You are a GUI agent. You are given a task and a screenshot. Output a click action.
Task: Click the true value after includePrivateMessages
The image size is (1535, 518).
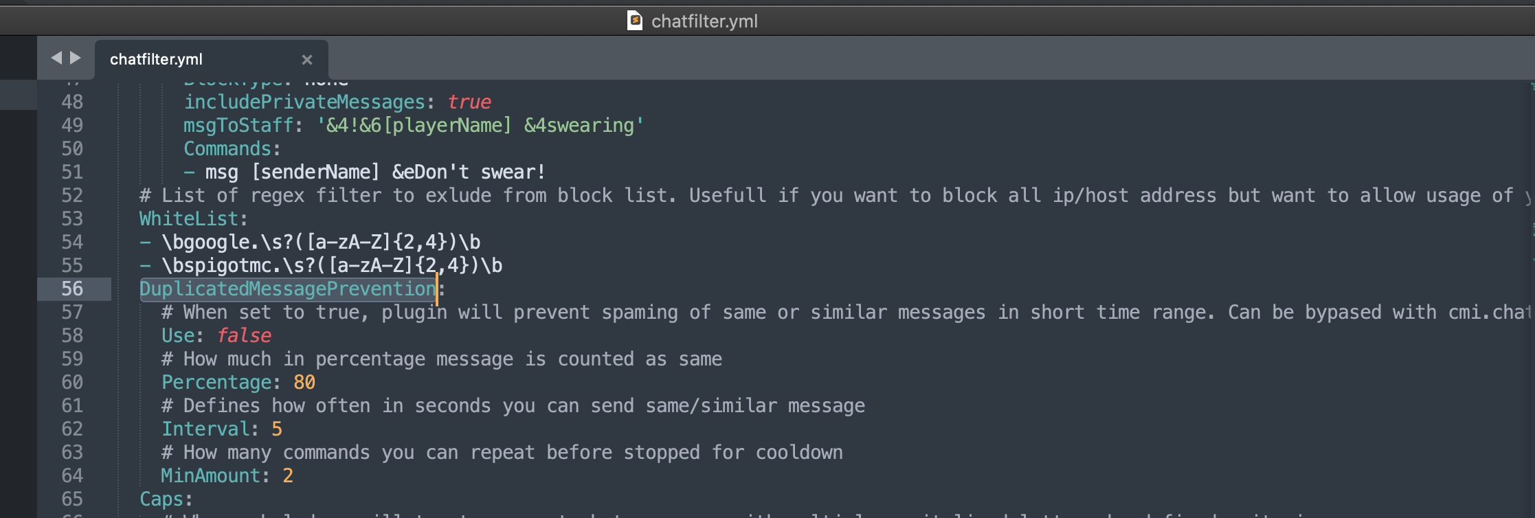tap(470, 102)
